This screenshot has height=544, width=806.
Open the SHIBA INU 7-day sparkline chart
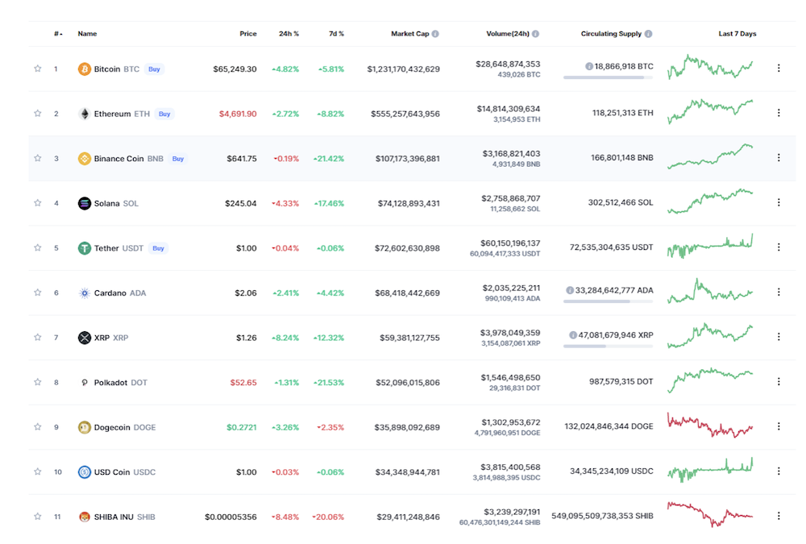(x=710, y=514)
